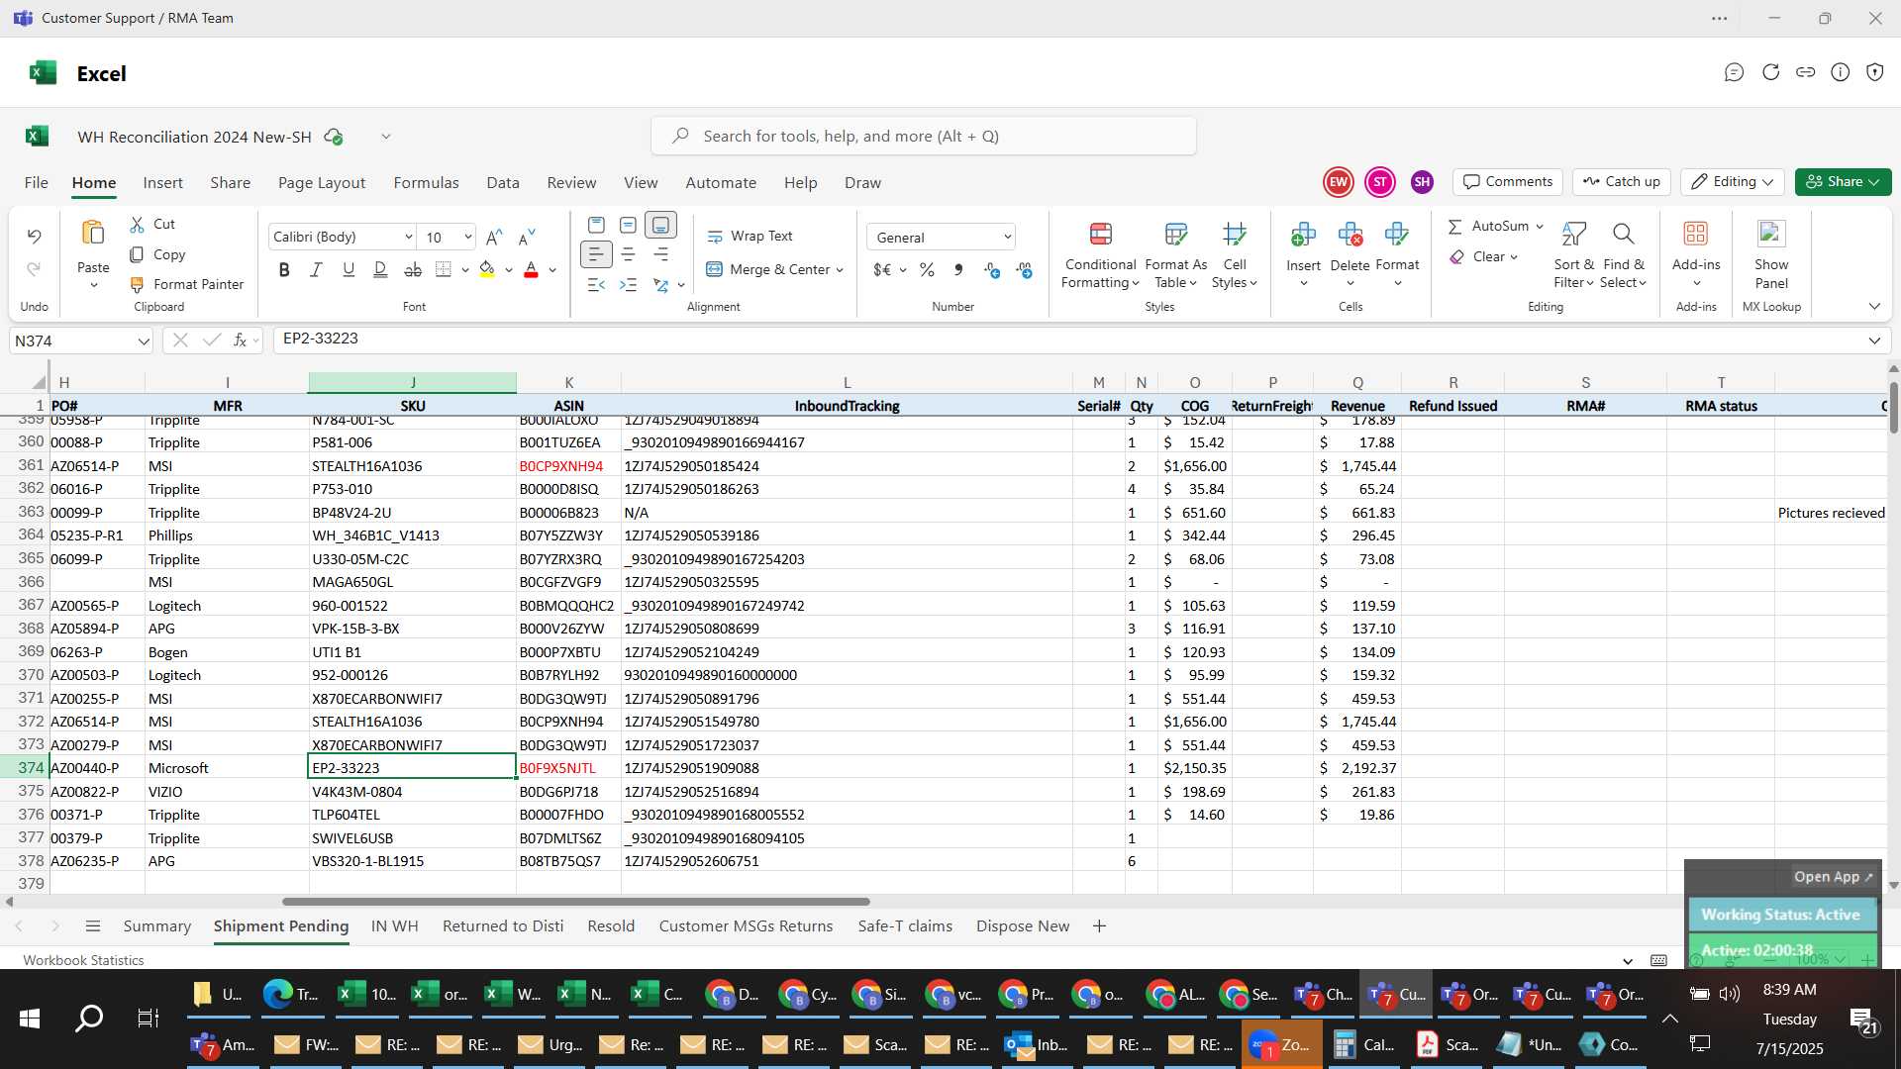The height and width of the screenshot is (1069, 1901).
Task: Click the search for tools box
Action: click(x=923, y=137)
